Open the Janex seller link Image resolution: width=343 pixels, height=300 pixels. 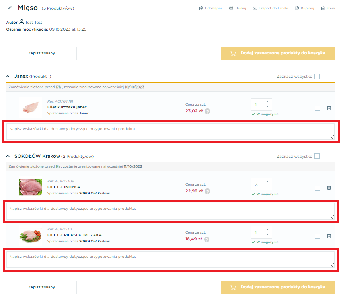(84, 113)
